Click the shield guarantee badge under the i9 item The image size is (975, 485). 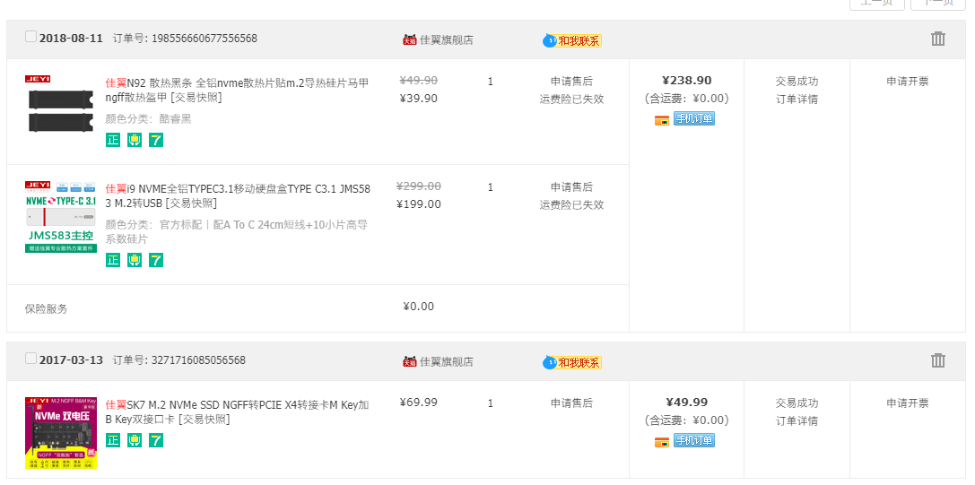pyautogui.click(x=135, y=260)
